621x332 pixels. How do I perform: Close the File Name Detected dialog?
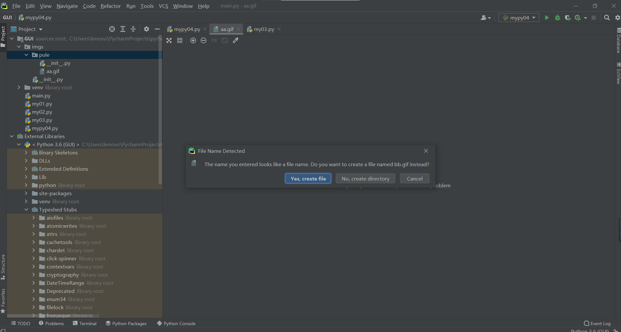[426, 151]
